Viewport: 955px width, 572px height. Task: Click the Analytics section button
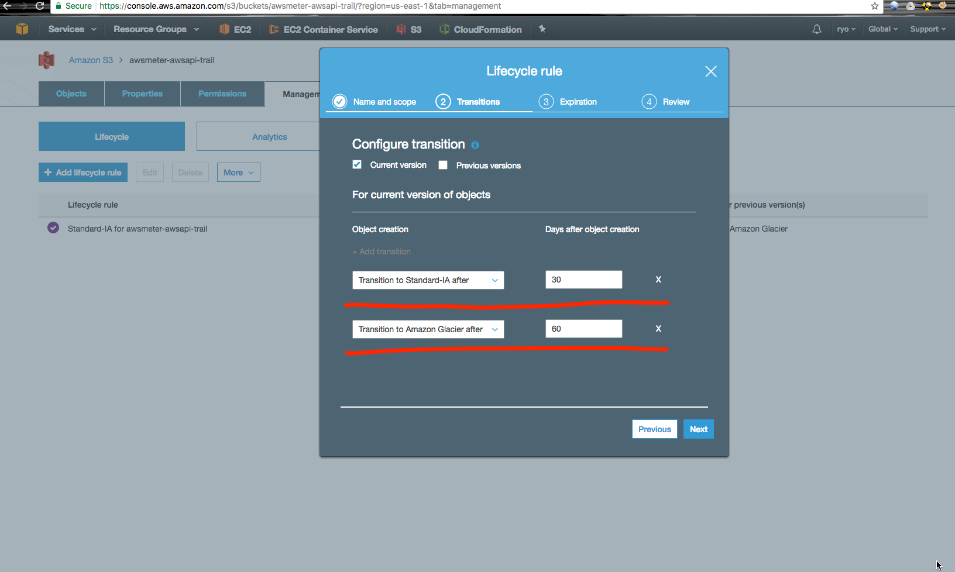258,136
